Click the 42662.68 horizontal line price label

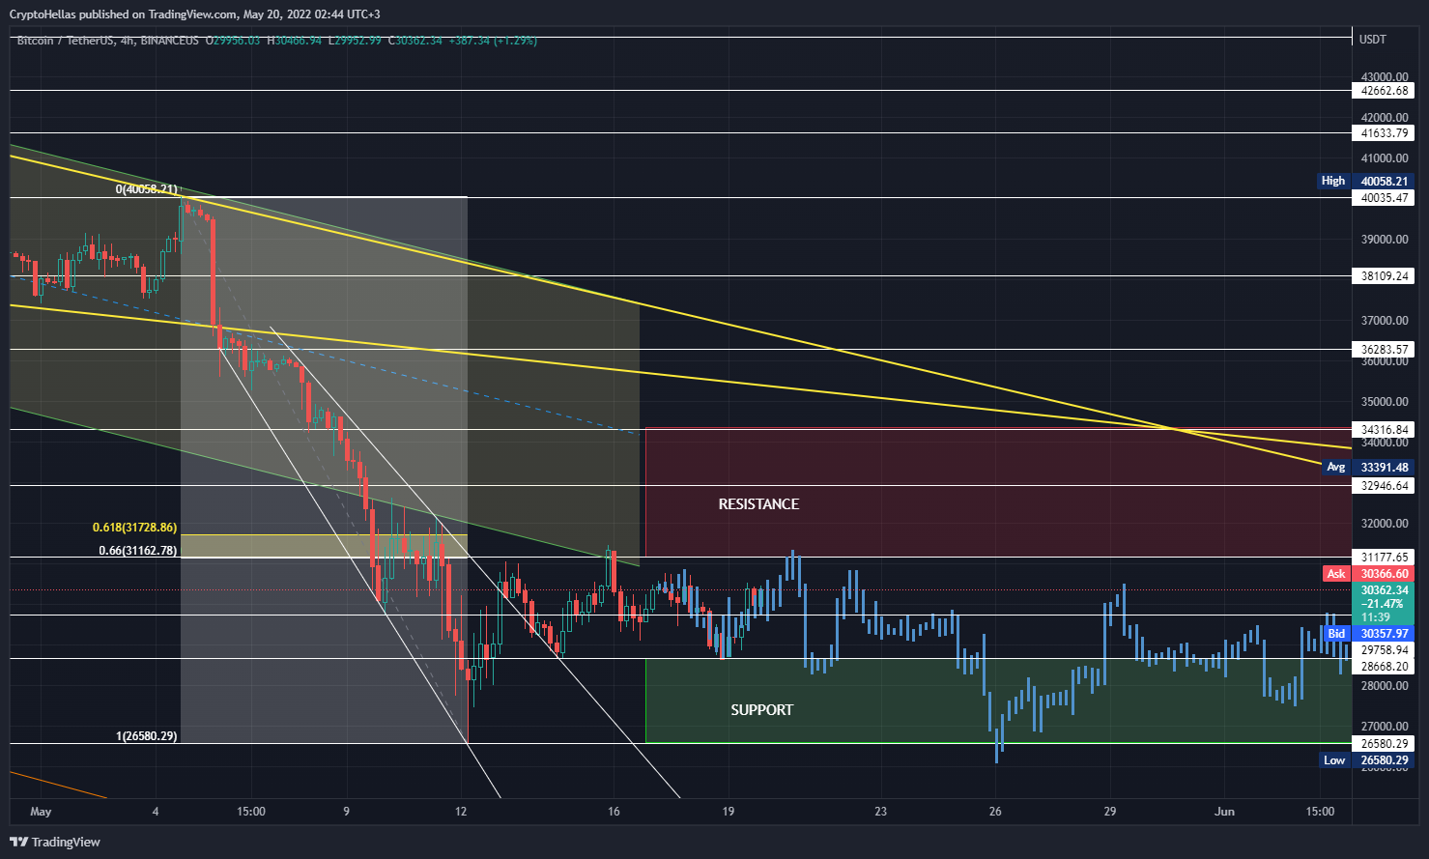click(1385, 90)
